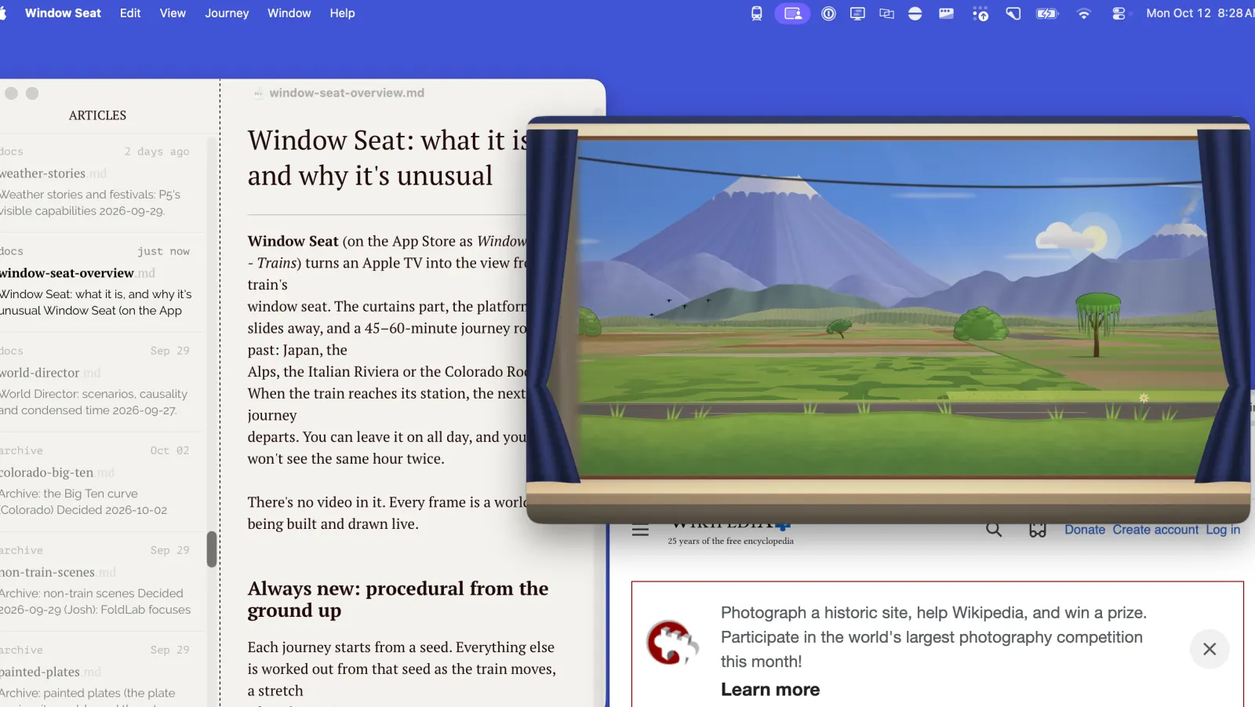This screenshot has width=1255, height=707.
Task: Open the display monitor menu bar icon
Action: coord(857,13)
